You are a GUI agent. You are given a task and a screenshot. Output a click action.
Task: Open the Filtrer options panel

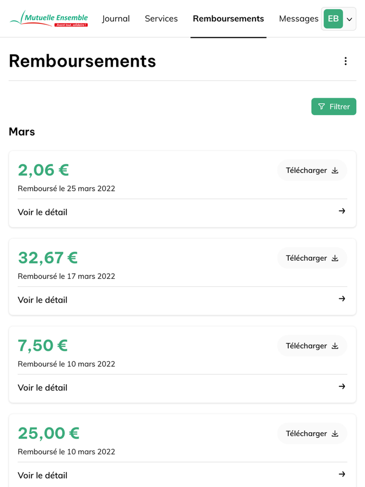click(334, 106)
